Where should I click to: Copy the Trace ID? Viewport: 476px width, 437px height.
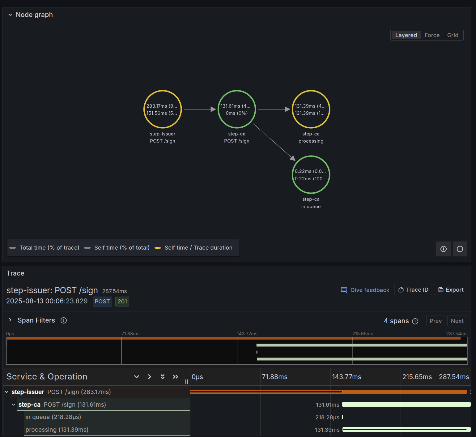pos(413,290)
